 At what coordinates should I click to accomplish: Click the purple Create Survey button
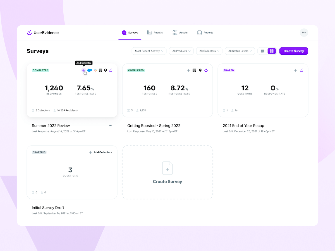click(294, 51)
